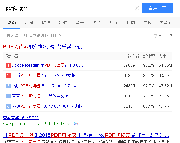Clear the search box with the X icon
180x143 pixels.
click(x=137, y=8)
